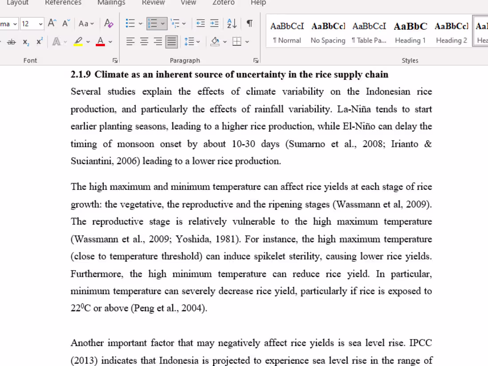Screen dimensions: 488x366
Task: Increase paragraph indent
Action: point(214,24)
